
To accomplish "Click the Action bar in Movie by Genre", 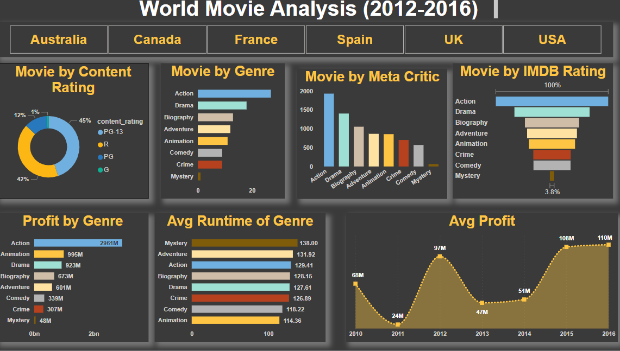I will tap(234, 94).
